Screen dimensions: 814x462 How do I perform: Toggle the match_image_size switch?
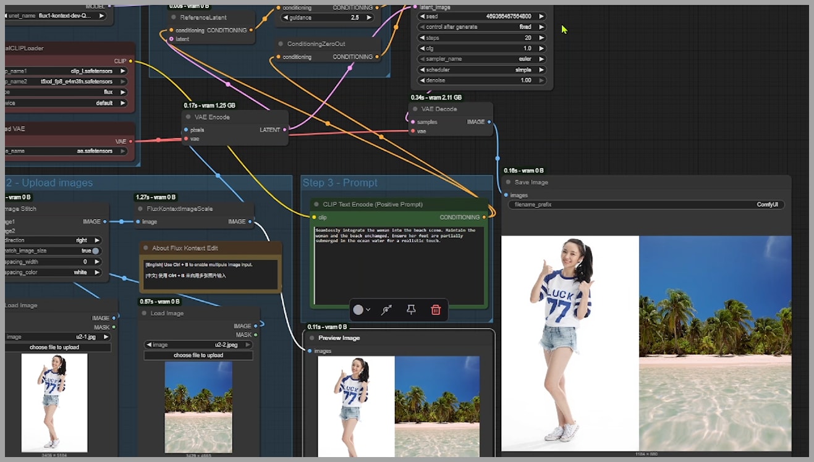coord(95,251)
